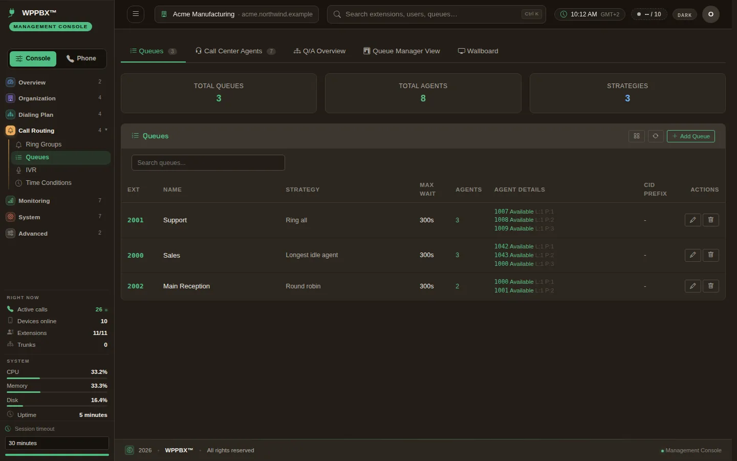Select Ring Groups in sidebar
This screenshot has width=737, height=461.
61,144
